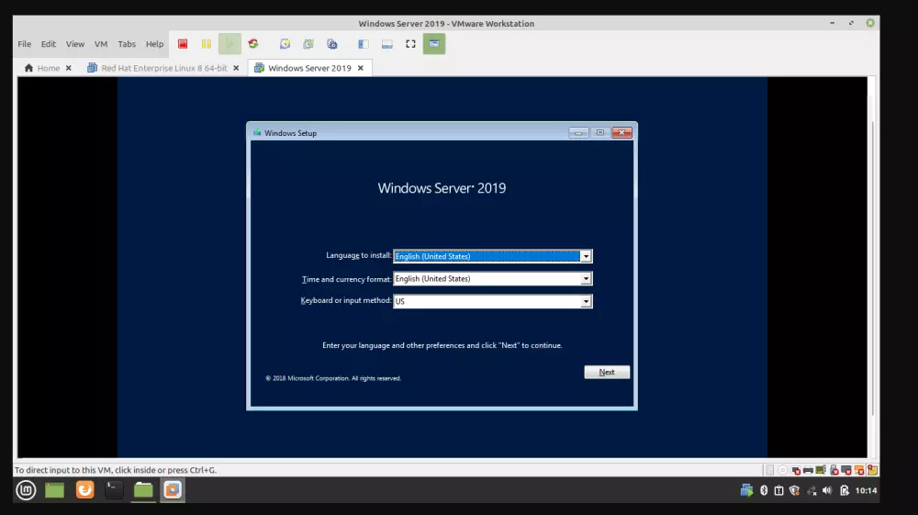Click the CD/DVD drive status icon
This screenshot has width=918, height=515.
pos(782,470)
